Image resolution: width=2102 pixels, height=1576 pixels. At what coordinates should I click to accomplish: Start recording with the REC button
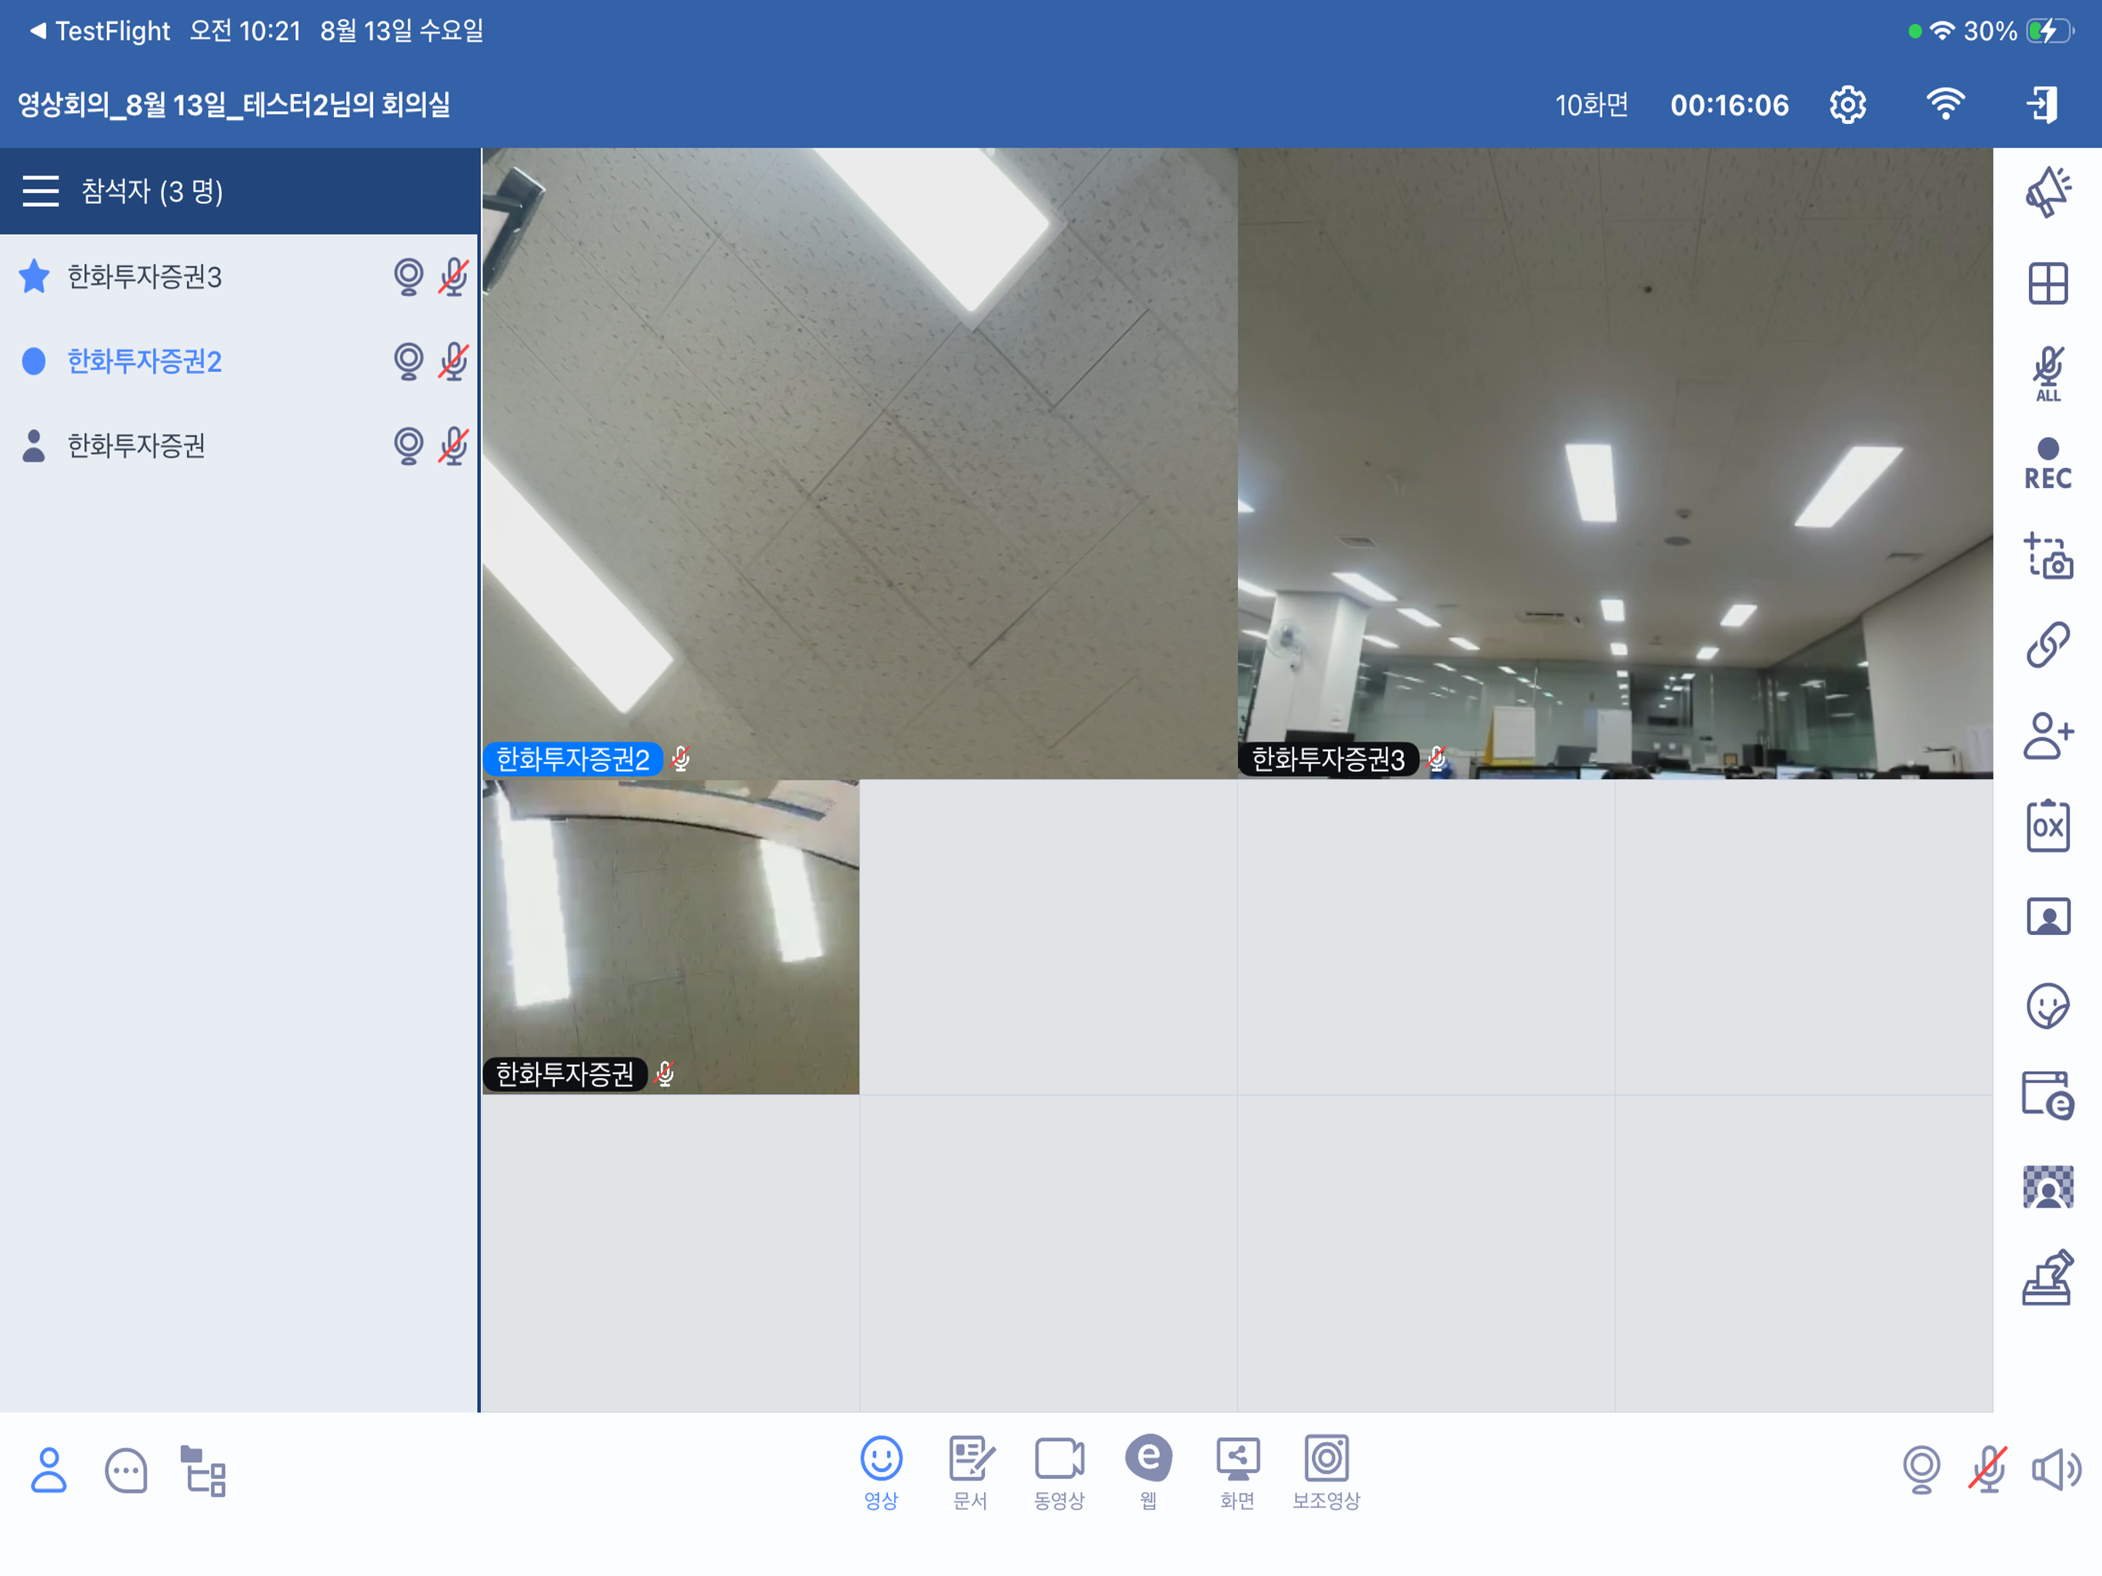pyautogui.click(x=2048, y=465)
